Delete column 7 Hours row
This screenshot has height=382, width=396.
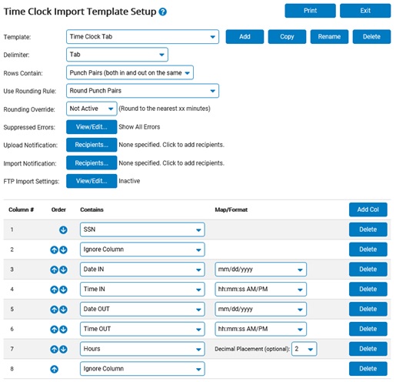point(368,349)
